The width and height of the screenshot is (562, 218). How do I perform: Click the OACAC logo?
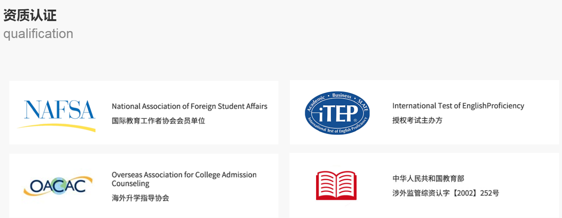click(58, 185)
